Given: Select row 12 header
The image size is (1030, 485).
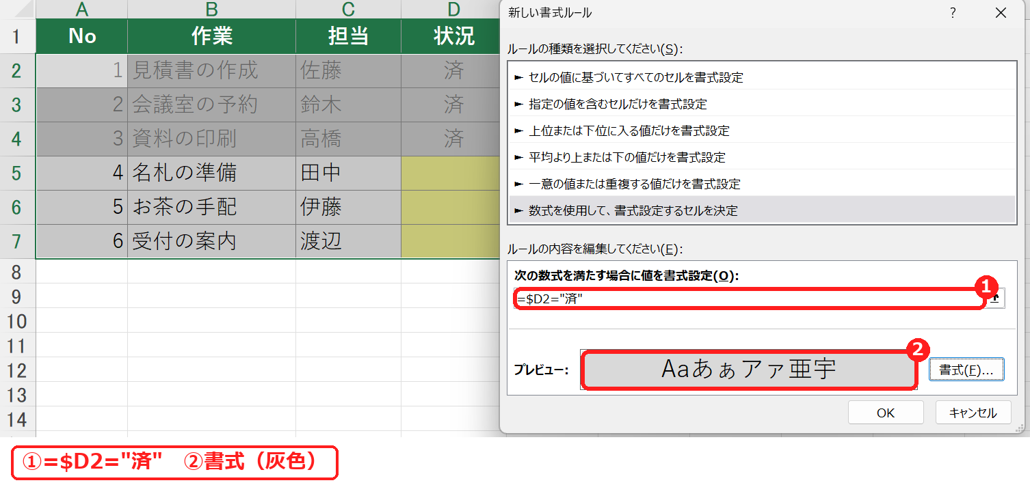Looking at the screenshot, I should point(18,370).
